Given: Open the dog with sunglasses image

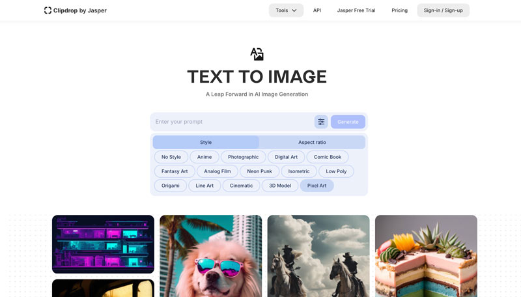Looking at the screenshot, I should coord(210,256).
